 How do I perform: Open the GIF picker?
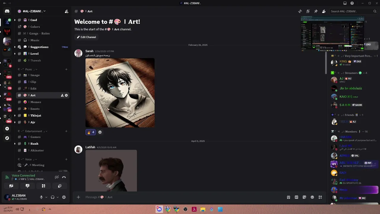click(296, 197)
